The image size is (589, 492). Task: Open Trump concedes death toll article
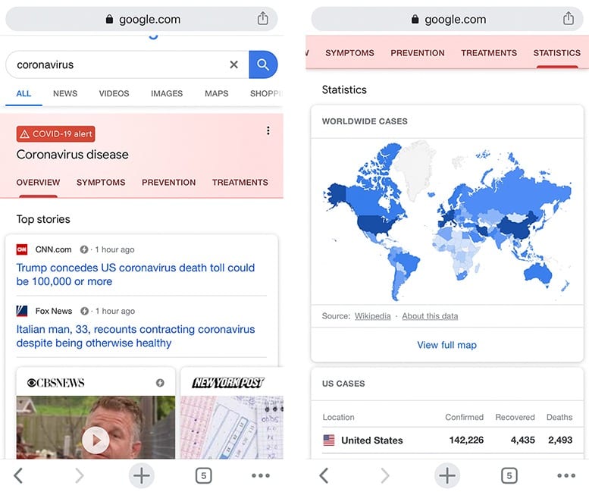[x=135, y=274]
